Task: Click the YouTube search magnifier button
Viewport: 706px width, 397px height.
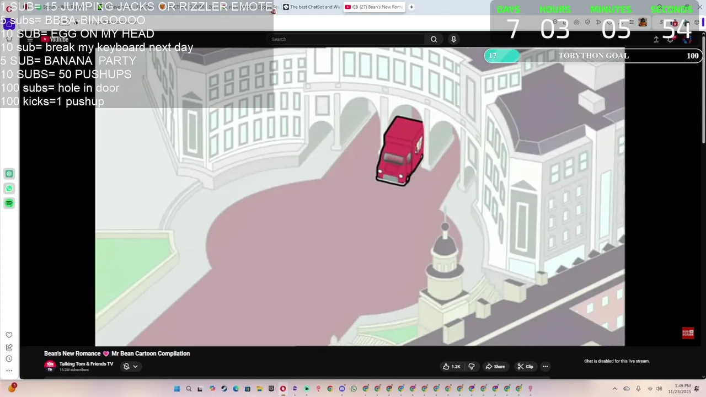Action: [x=434, y=39]
